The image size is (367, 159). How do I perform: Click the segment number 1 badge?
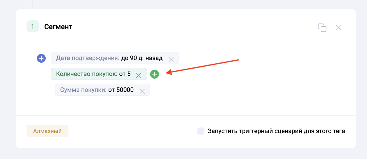coord(32,26)
